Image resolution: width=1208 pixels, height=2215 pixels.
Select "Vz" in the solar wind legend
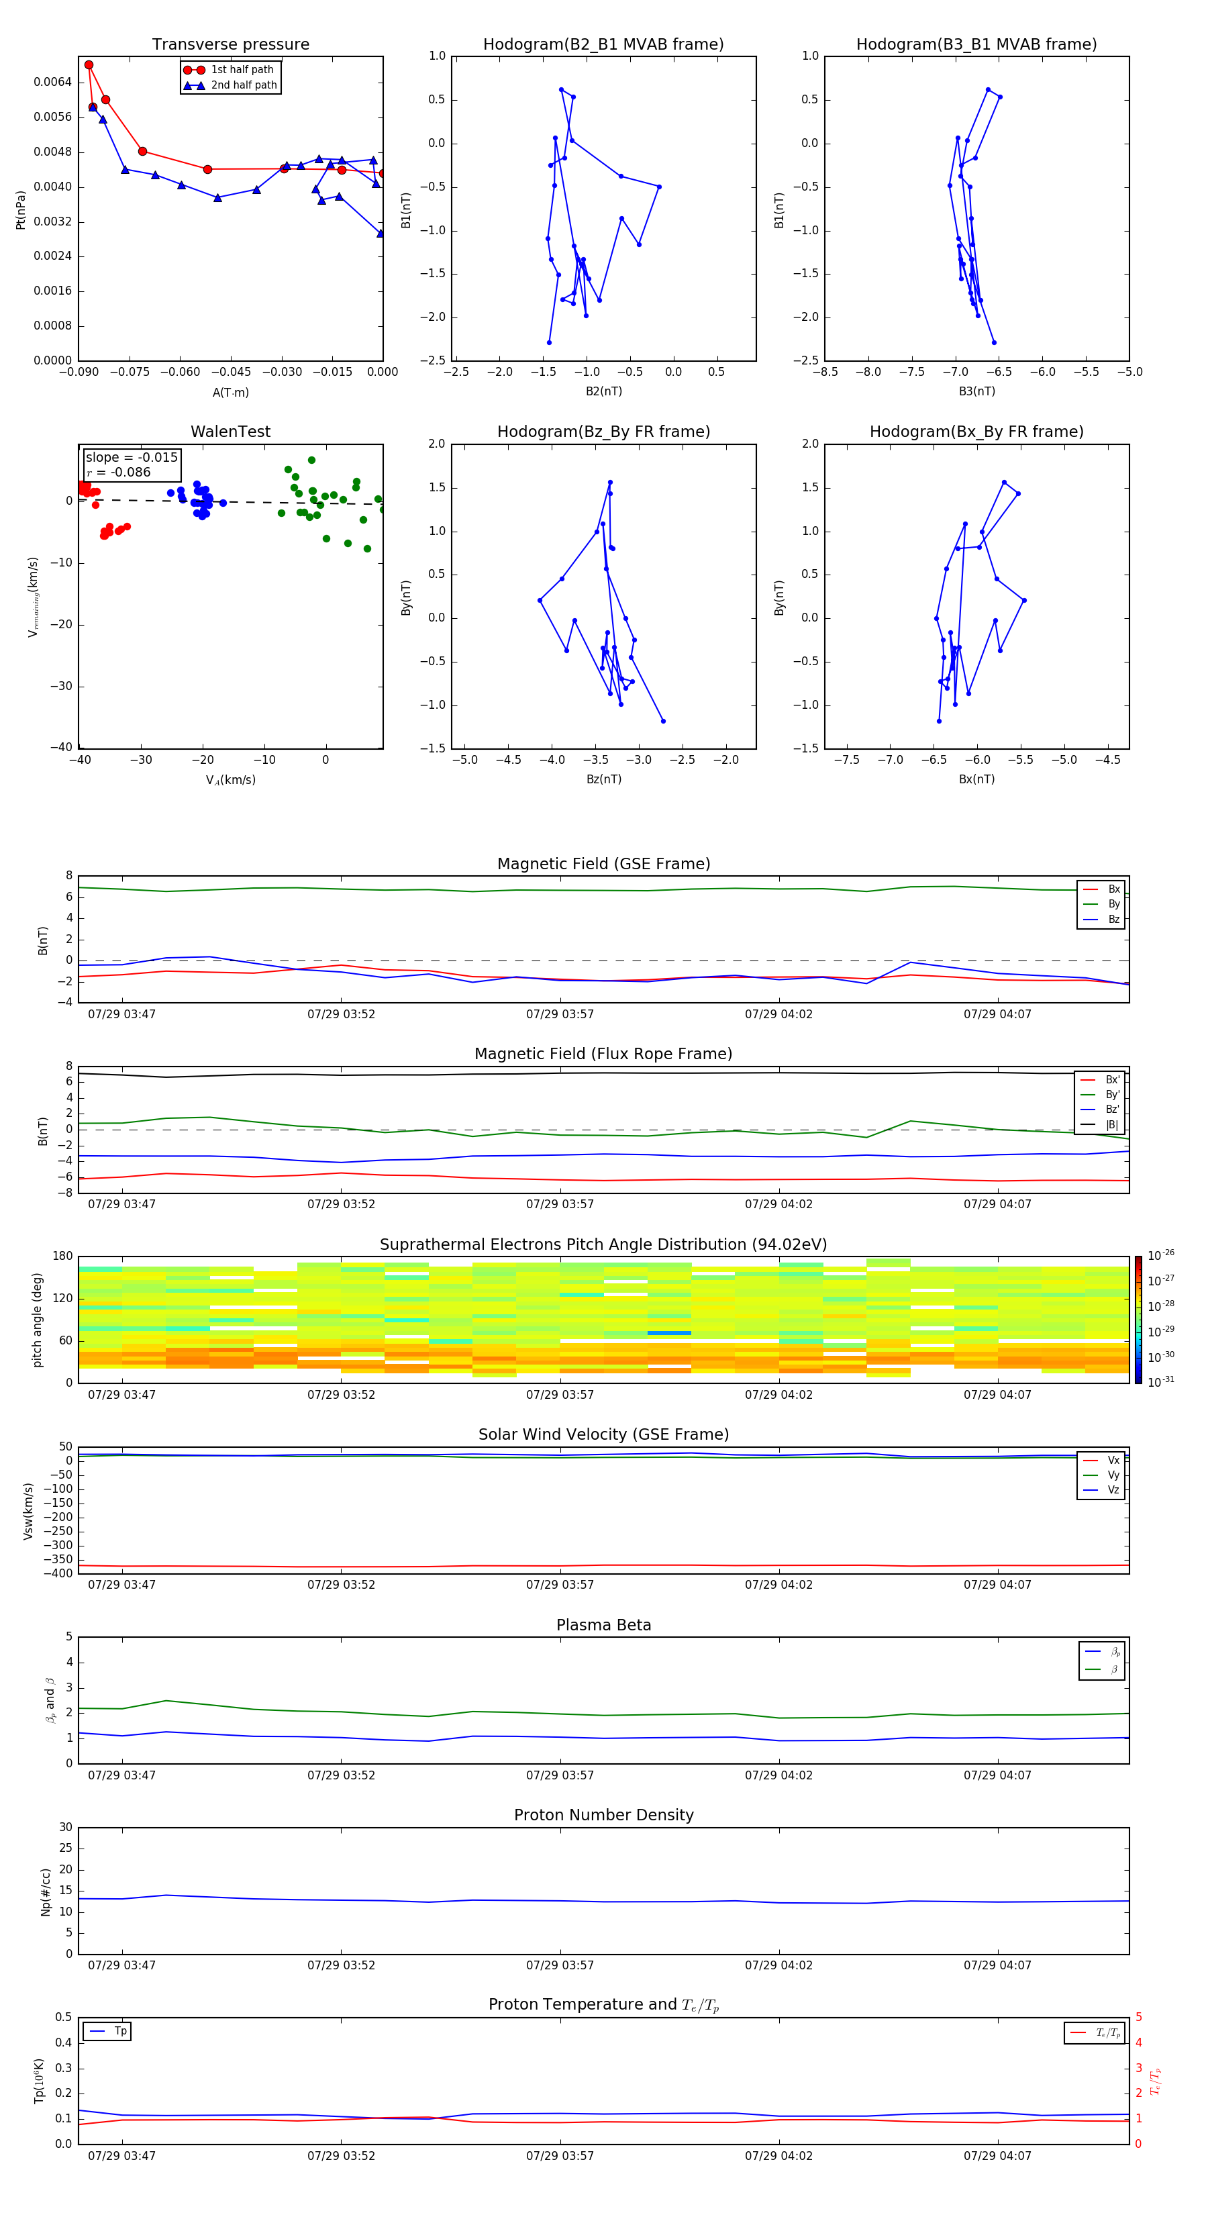[x=1101, y=1490]
